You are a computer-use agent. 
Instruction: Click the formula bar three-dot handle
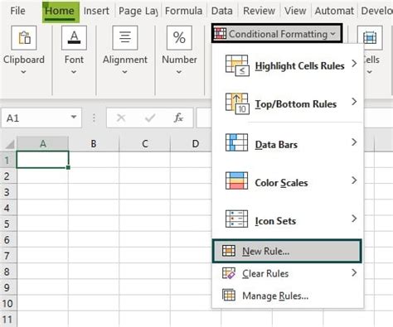(x=94, y=118)
